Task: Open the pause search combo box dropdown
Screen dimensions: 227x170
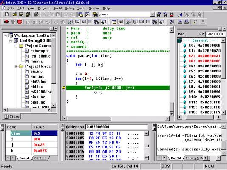Action: coord(153,14)
